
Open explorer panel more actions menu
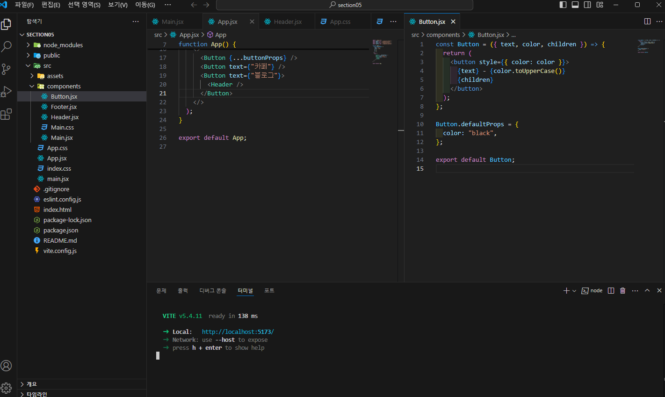pos(136,22)
